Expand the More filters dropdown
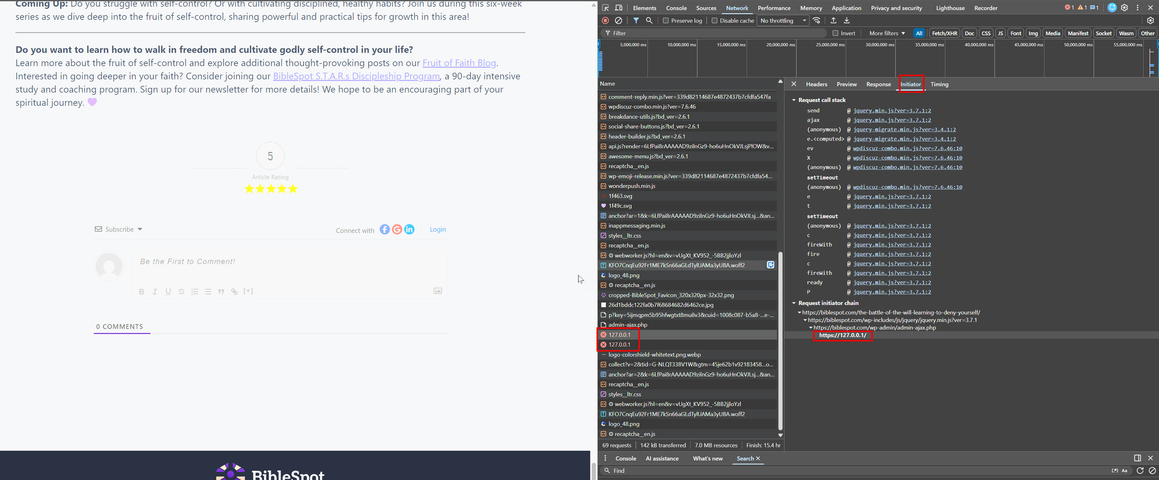Image resolution: width=1159 pixels, height=480 pixels. coord(887,33)
